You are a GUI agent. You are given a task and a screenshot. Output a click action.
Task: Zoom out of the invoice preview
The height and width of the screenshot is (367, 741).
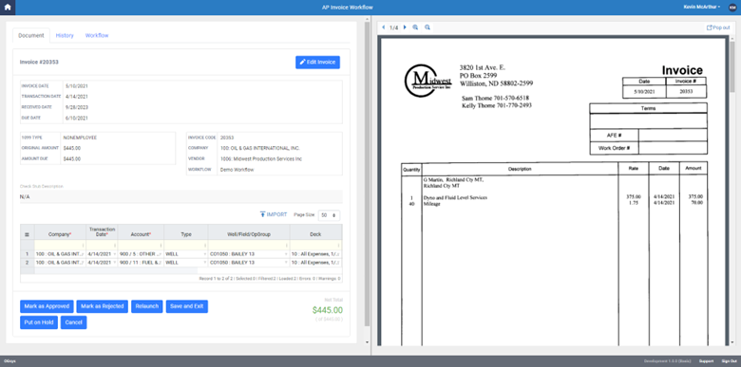(x=427, y=28)
